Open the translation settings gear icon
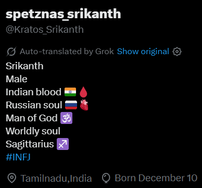 point(177,52)
